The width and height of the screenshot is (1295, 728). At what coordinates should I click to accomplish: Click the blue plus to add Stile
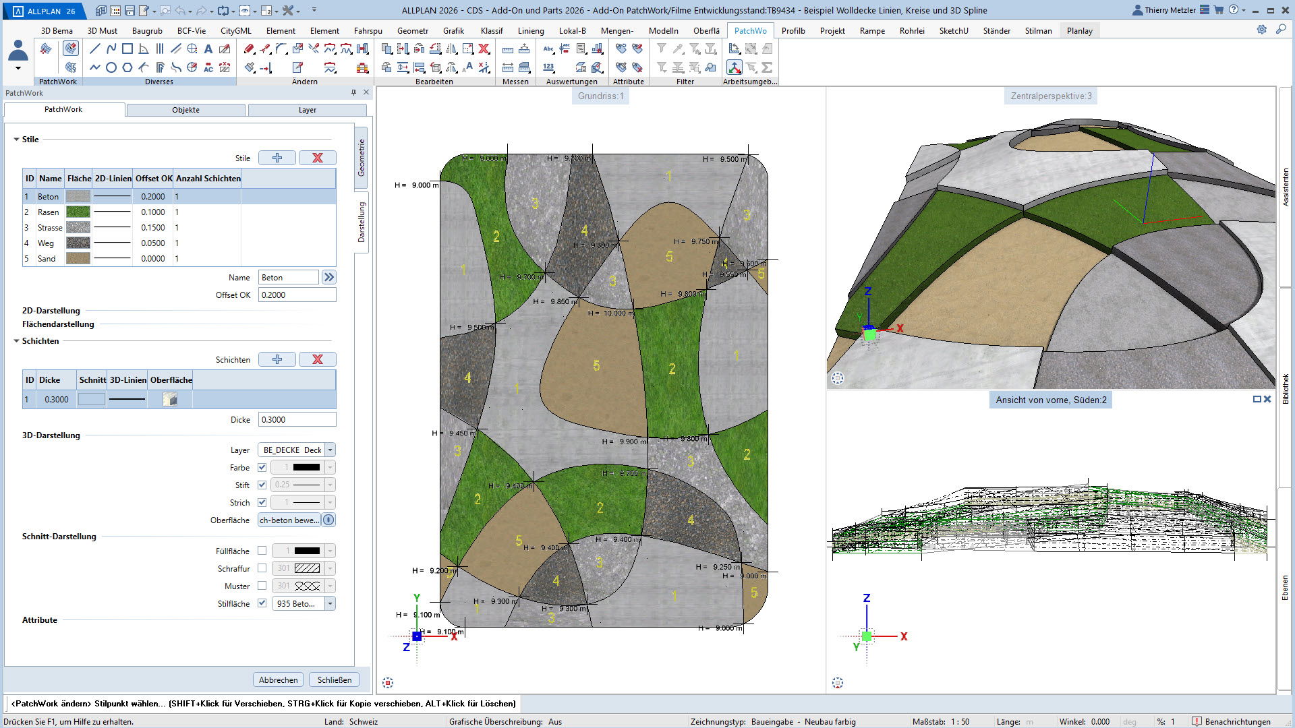[277, 158]
